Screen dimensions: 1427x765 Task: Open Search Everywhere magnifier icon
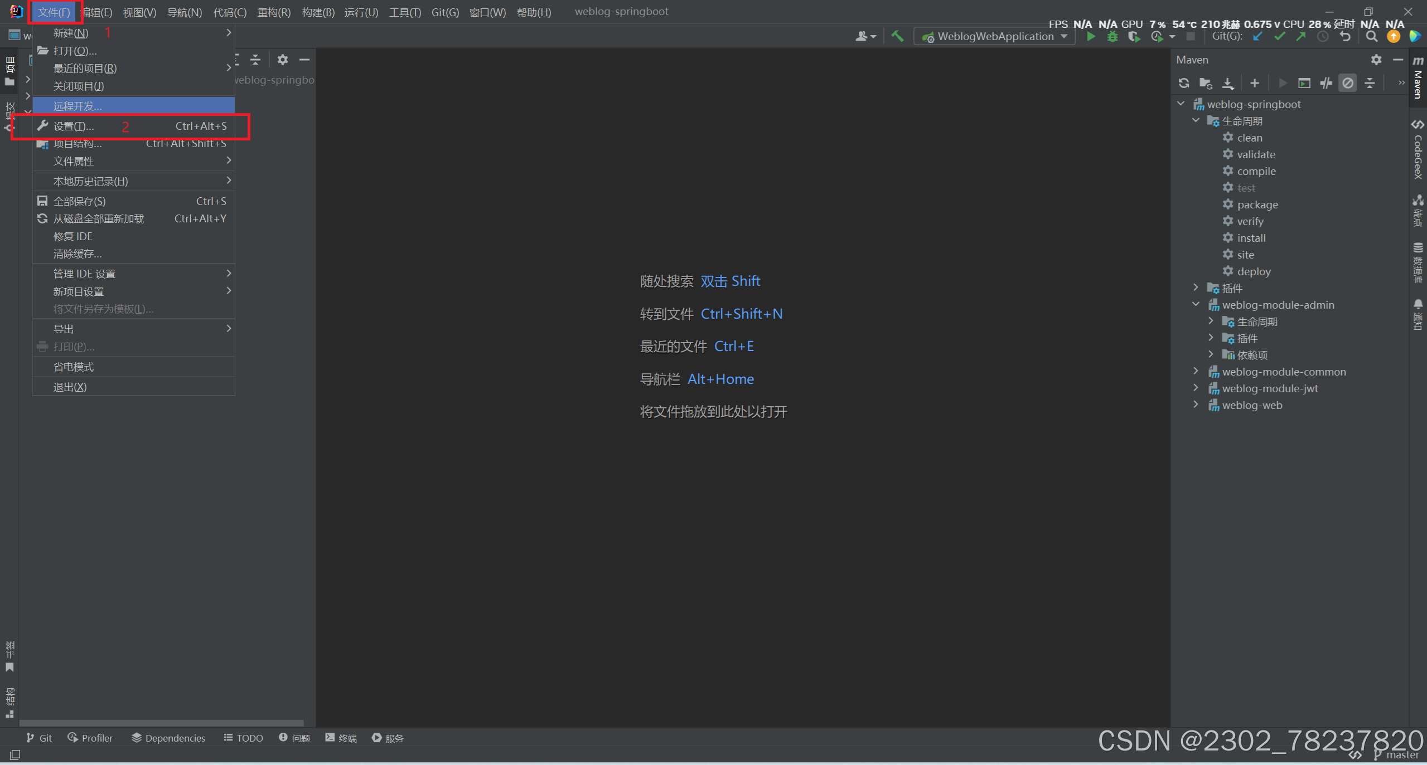[x=1372, y=37]
